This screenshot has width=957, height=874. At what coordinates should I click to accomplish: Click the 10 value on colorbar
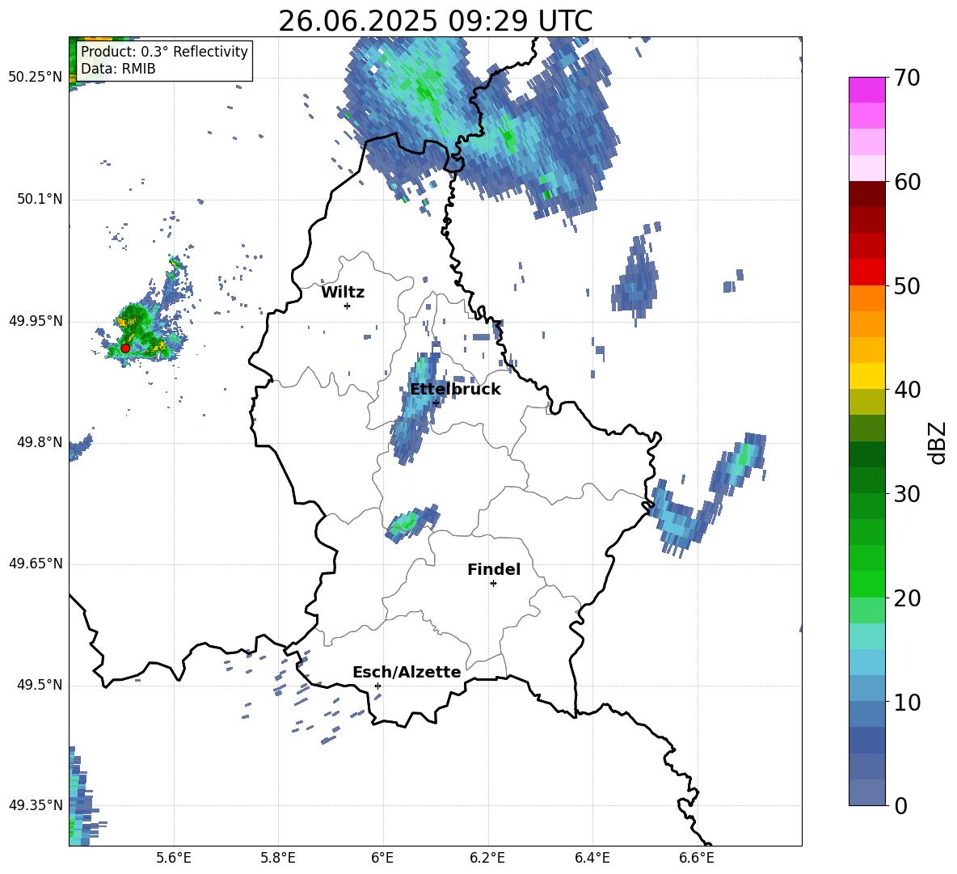907,702
